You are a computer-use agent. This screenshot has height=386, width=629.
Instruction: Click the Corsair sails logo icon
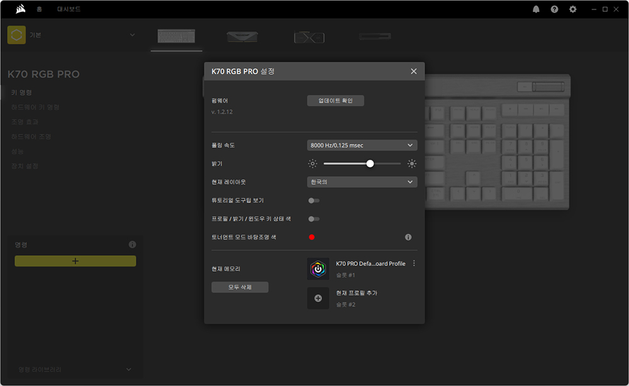21,9
